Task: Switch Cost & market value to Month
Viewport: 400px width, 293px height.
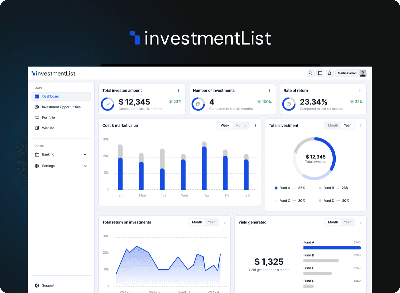Action: click(x=240, y=126)
